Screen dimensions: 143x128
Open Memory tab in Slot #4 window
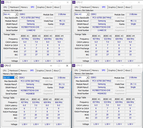coord(95,70)
